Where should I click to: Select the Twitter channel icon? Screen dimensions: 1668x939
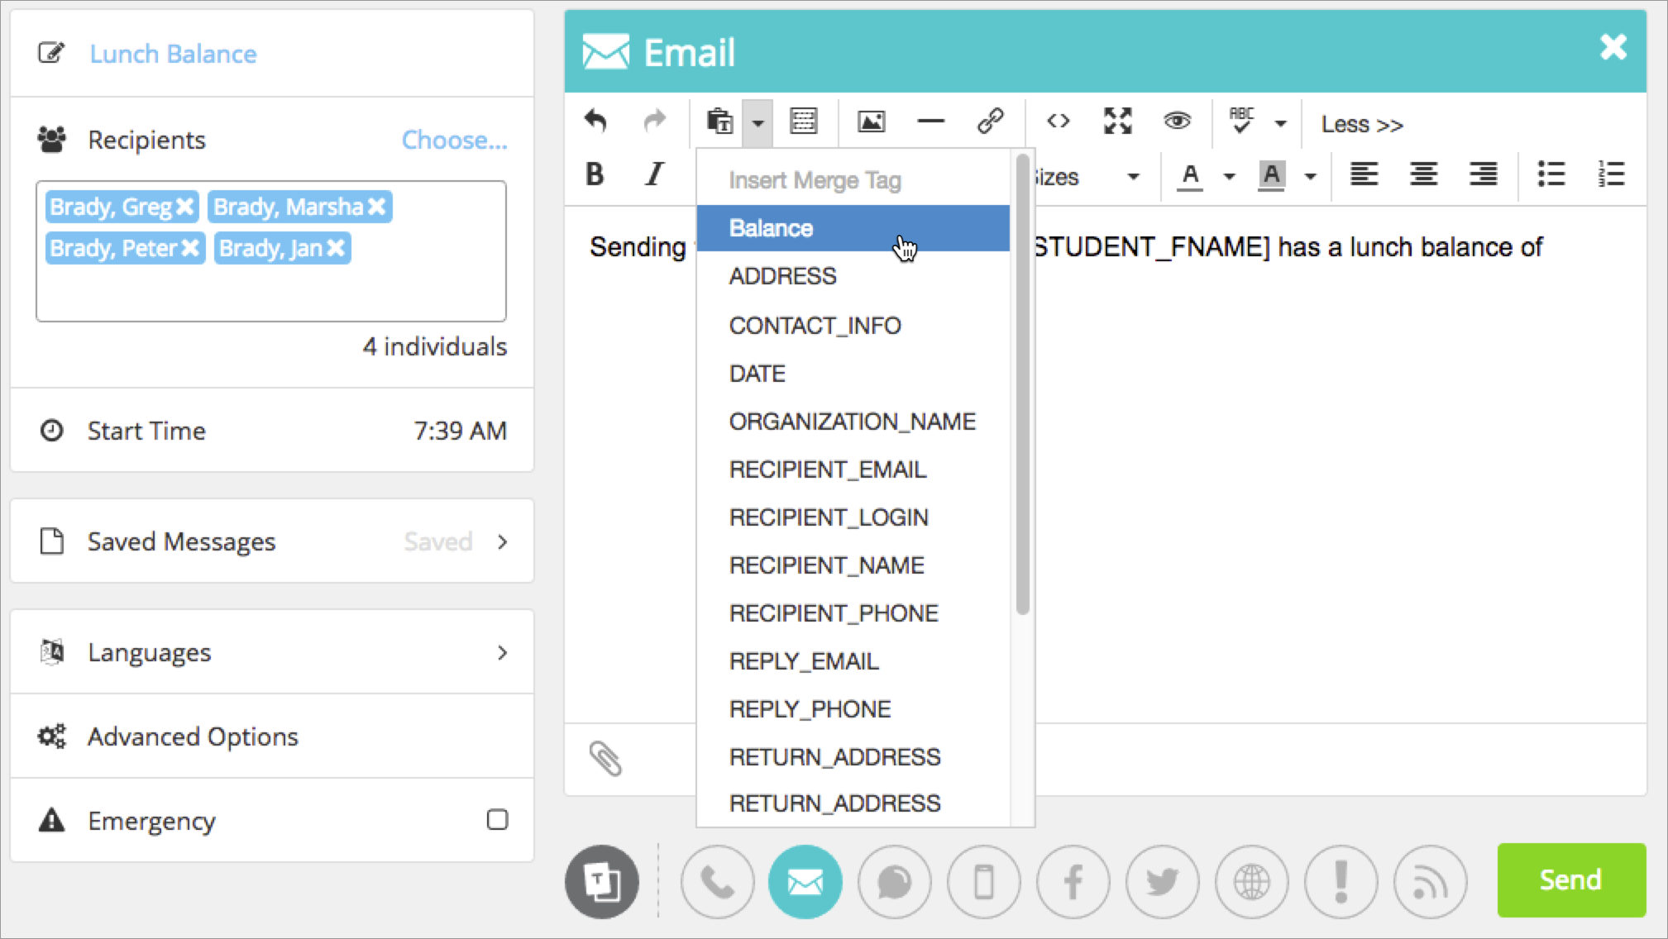[x=1163, y=882]
